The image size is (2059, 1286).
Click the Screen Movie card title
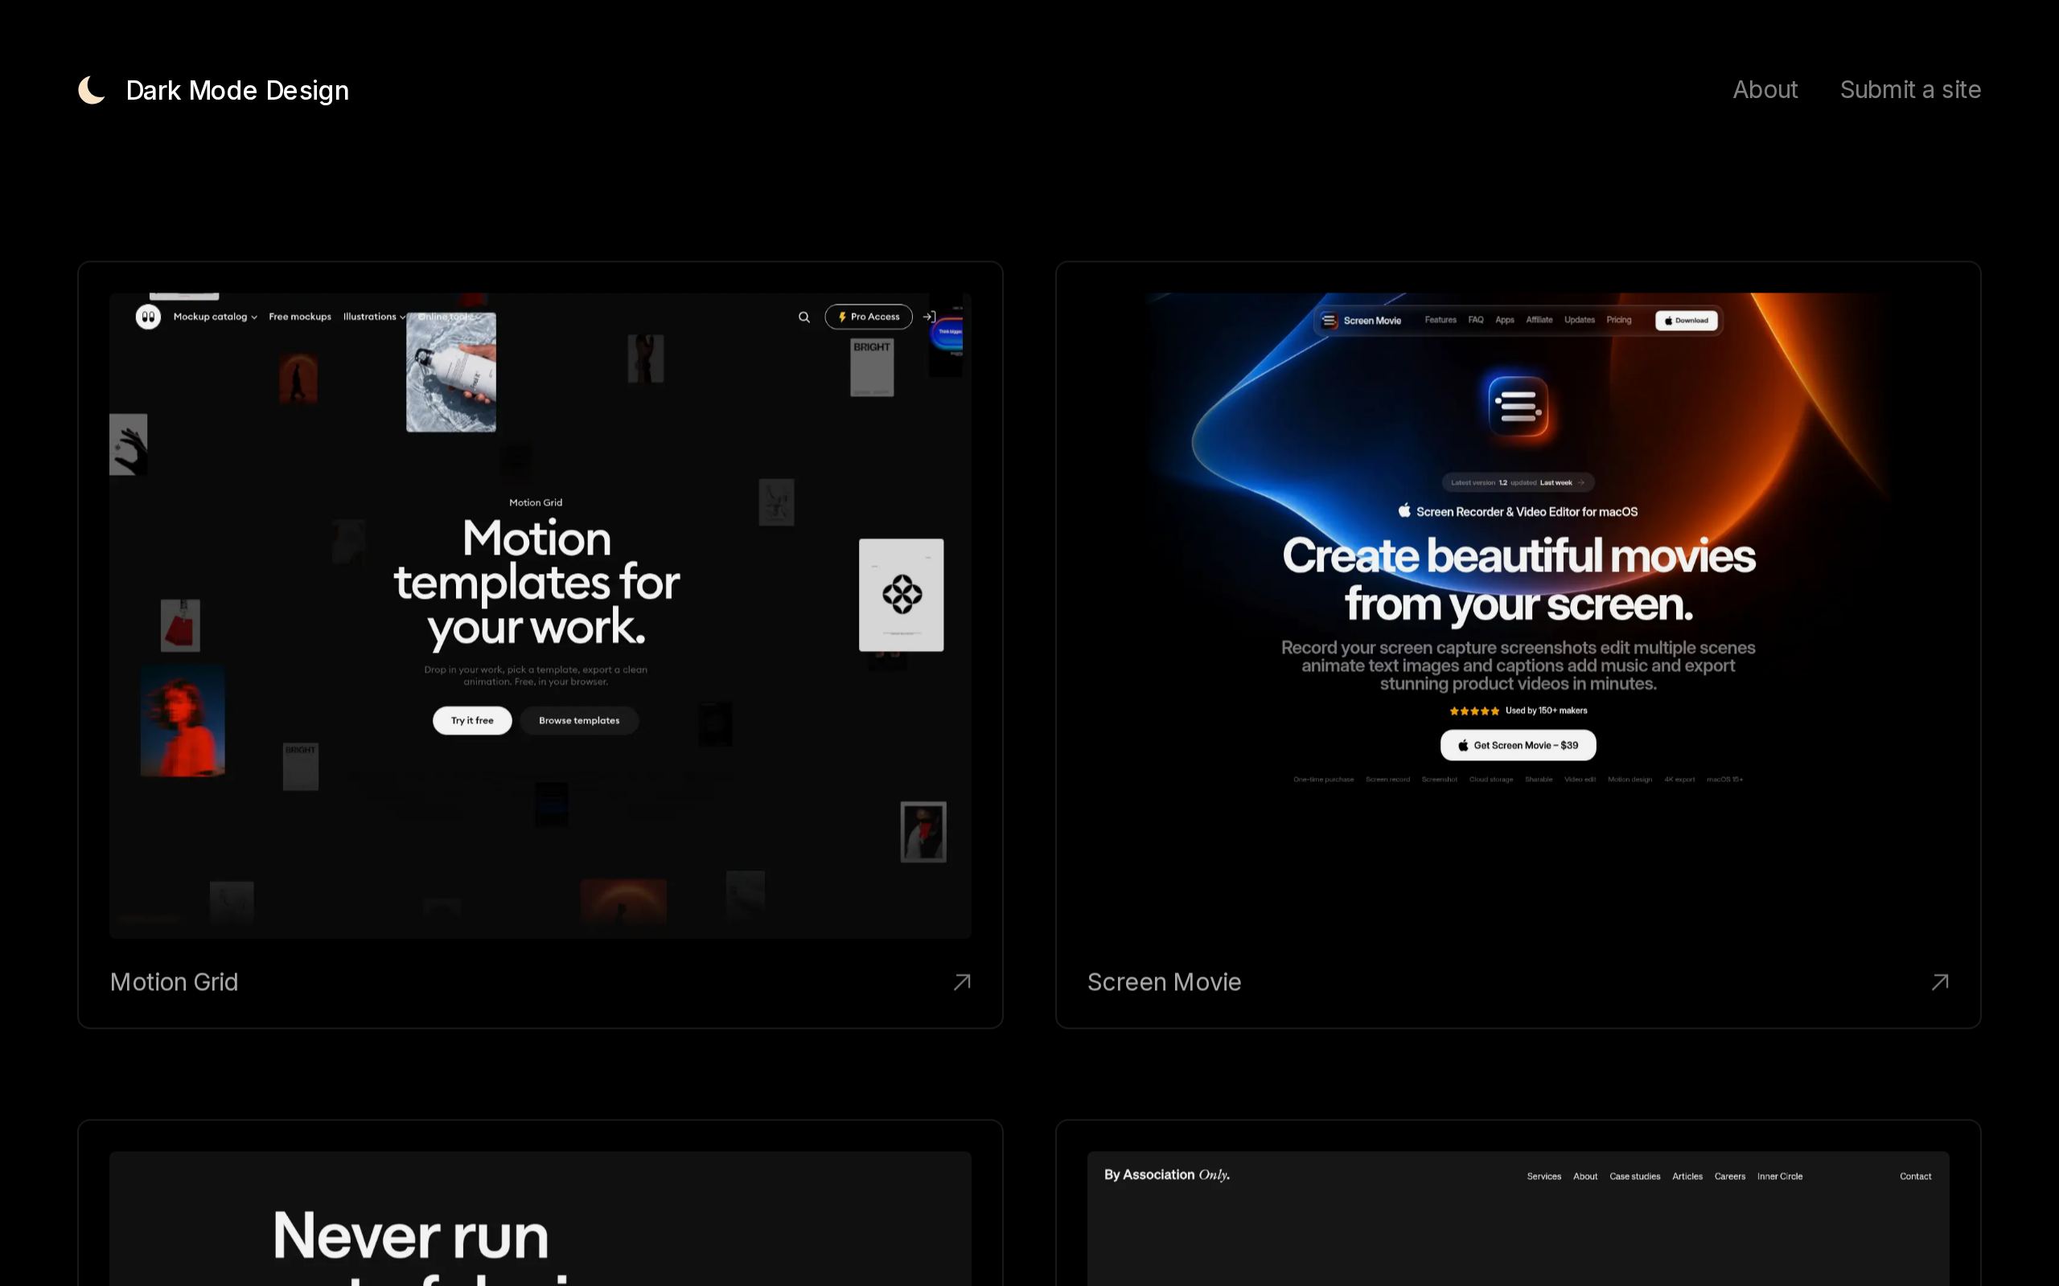tap(1164, 981)
